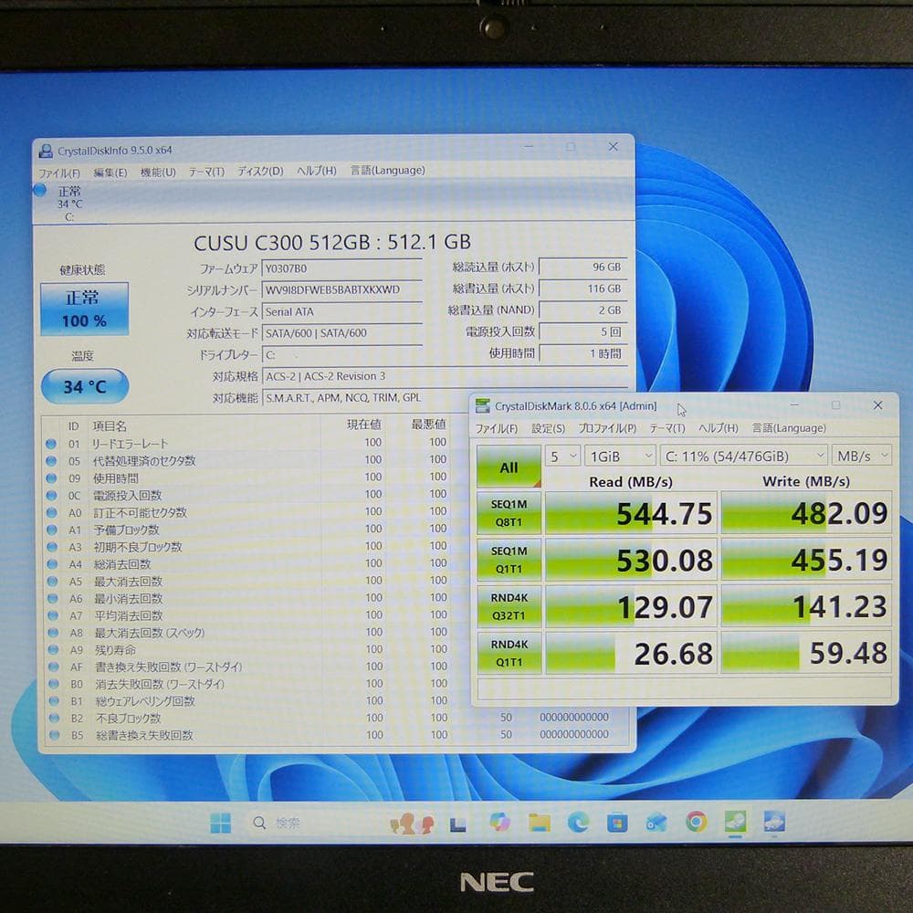
Task: Open ファイル(F) menu in CrystalDiskInfo
Action: coord(58,173)
